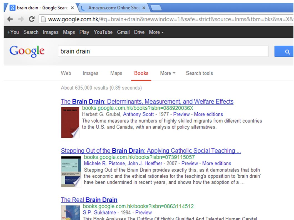Click the Google logo
The width and height of the screenshot is (294, 220).
coord(27,51)
